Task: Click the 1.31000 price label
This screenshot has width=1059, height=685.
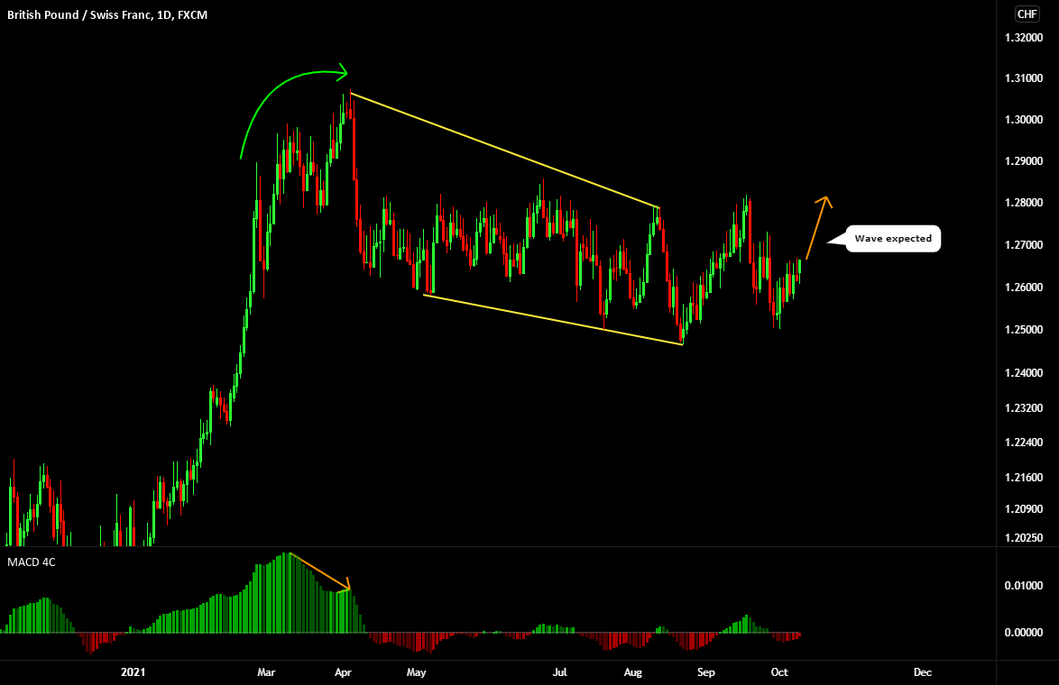Action: pyautogui.click(x=1023, y=78)
